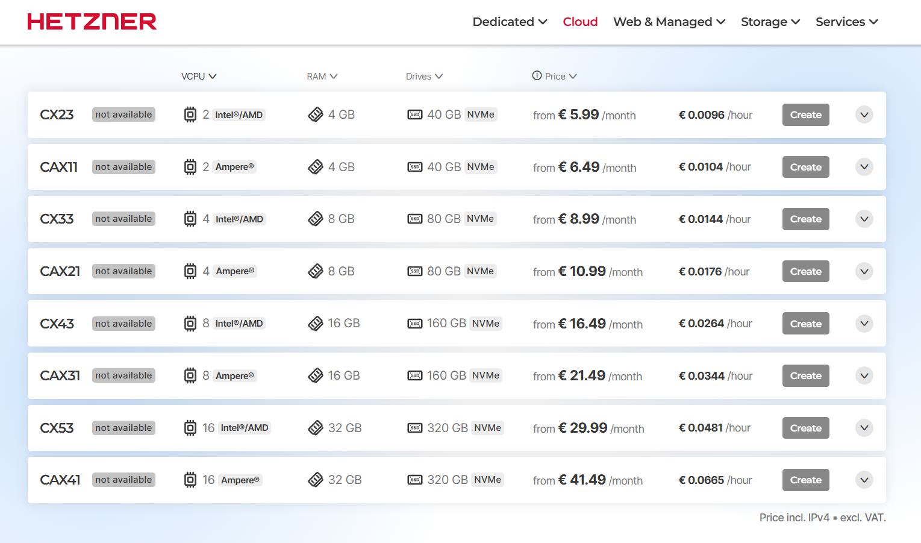Click the Price incl. IPv4 excl. VAT note

pyautogui.click(x=823, y=518)
